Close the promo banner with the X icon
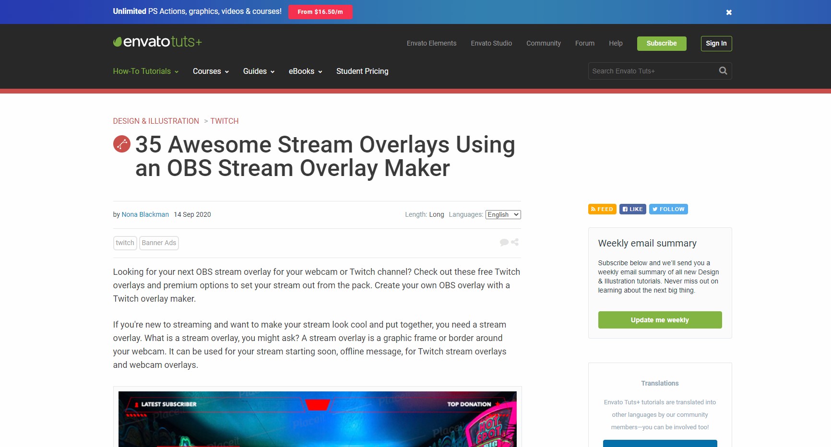 click(x=729, y=12)
